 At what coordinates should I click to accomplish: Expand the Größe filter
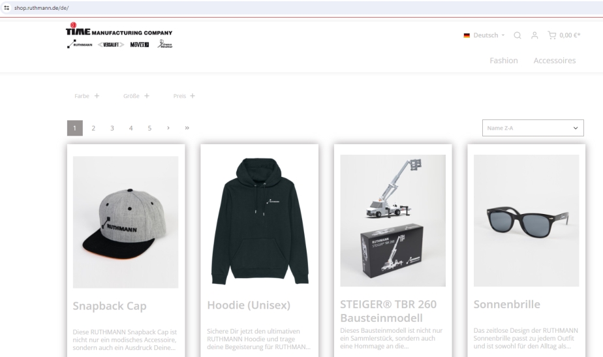tap(136, 96)
